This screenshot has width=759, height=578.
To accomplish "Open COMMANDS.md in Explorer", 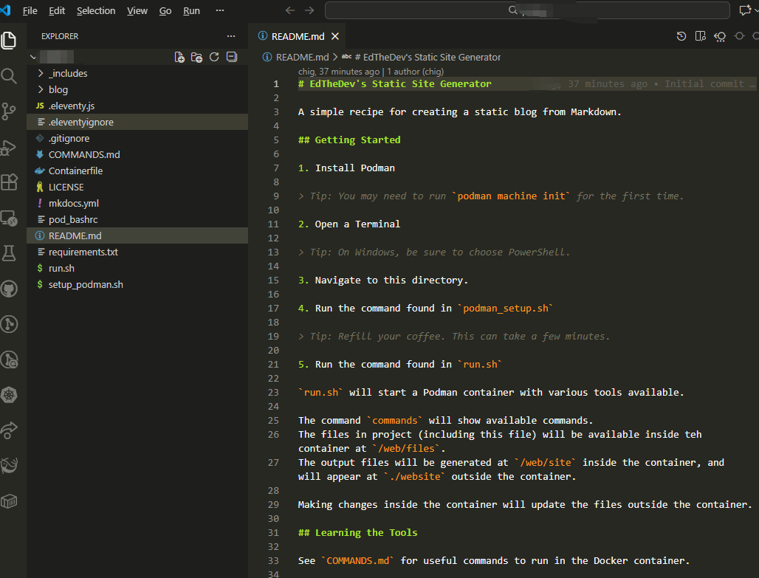I will [x=84, y=154].
